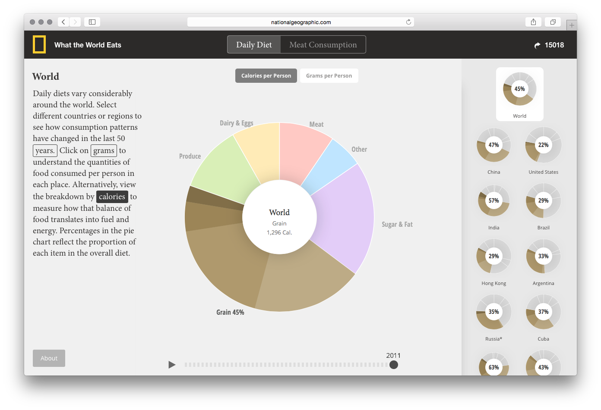The image size is (601, 410).
Task: Click the About button
Action: point(49,358)
